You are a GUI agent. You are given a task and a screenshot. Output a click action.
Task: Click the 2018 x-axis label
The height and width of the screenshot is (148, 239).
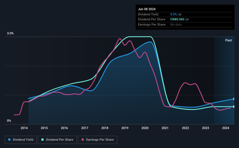[105, 128]
